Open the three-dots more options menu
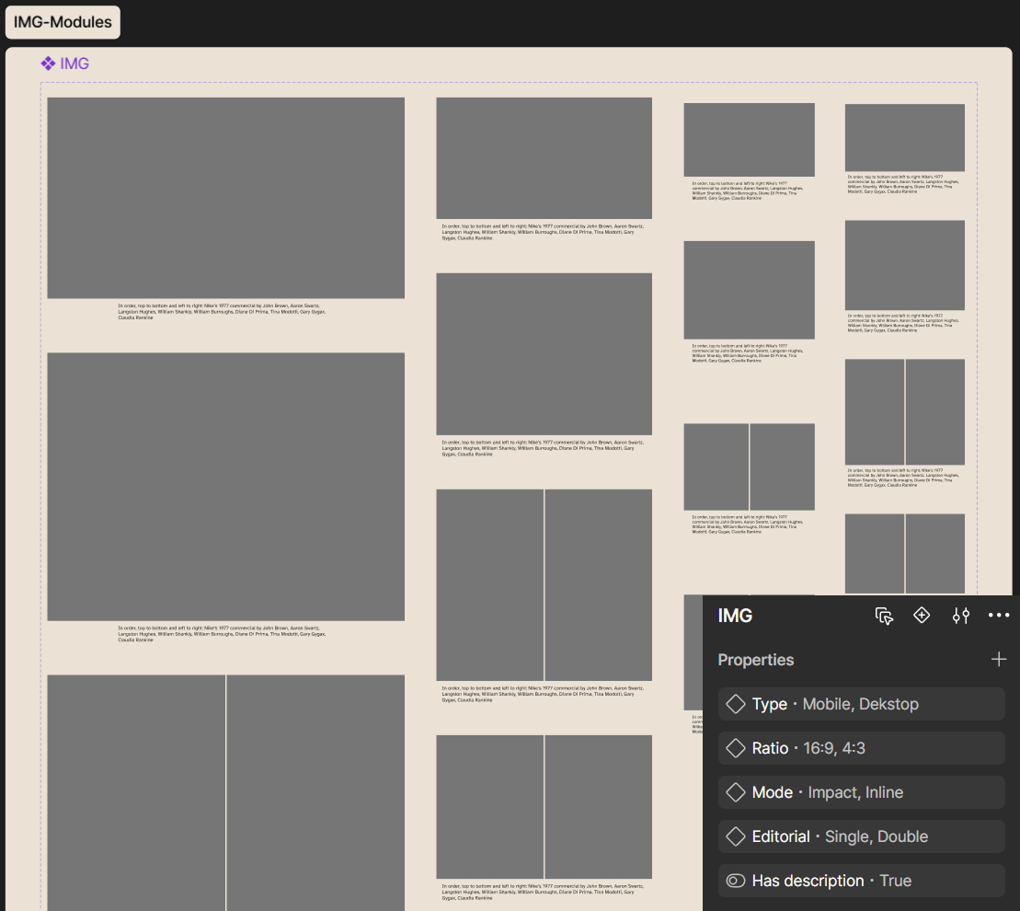The width and height of the screenshot is (1020, 911). pyautogui.click(x=999, y=616)
